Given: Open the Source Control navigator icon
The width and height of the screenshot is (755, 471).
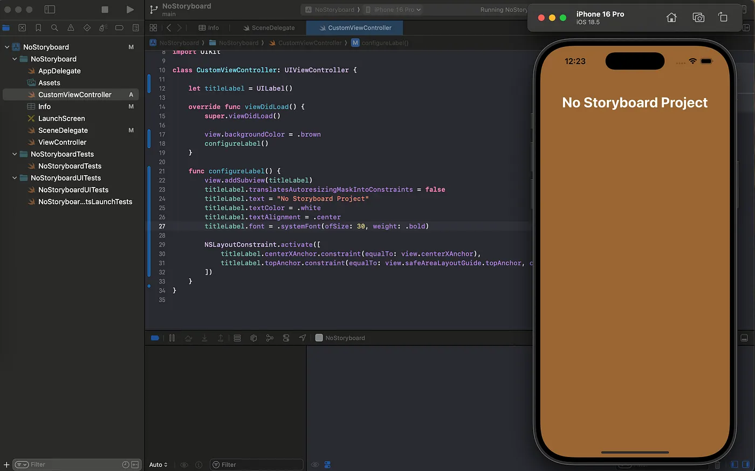Looking at the screenshot, I should coord(22,27).
